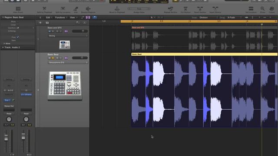This screenshot has width=278, height=156.
Task: Toggle the purple Show Flex button
Action: [x=88, y=17]
